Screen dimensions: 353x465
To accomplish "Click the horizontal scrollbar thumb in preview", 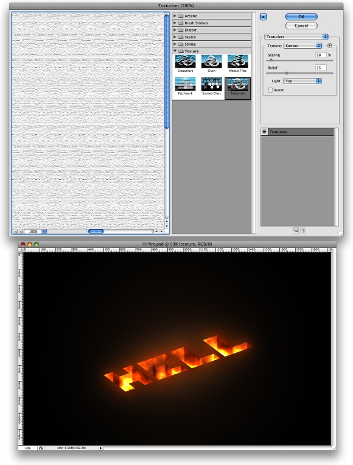I will (x=96, y=232).
